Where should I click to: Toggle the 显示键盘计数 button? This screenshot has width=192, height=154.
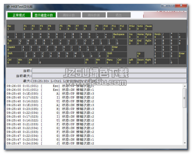[44, 15]
